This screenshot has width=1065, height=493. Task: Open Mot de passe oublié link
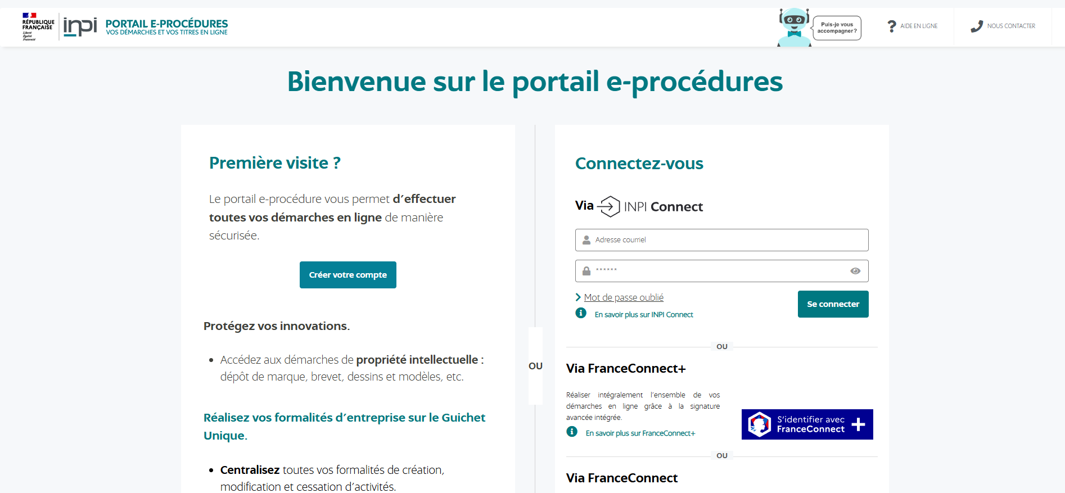pos(624,297)
